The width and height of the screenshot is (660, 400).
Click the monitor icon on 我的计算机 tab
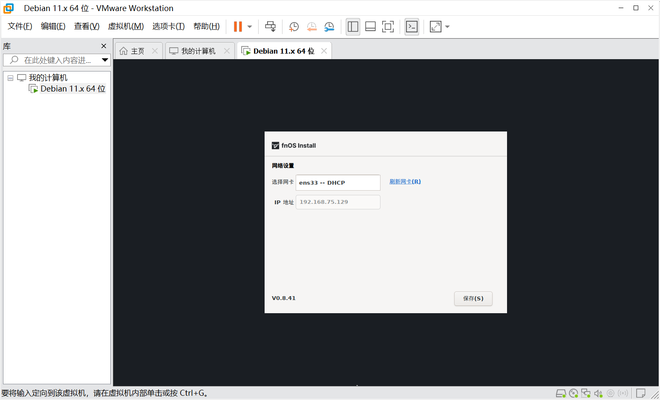(174, 51)
